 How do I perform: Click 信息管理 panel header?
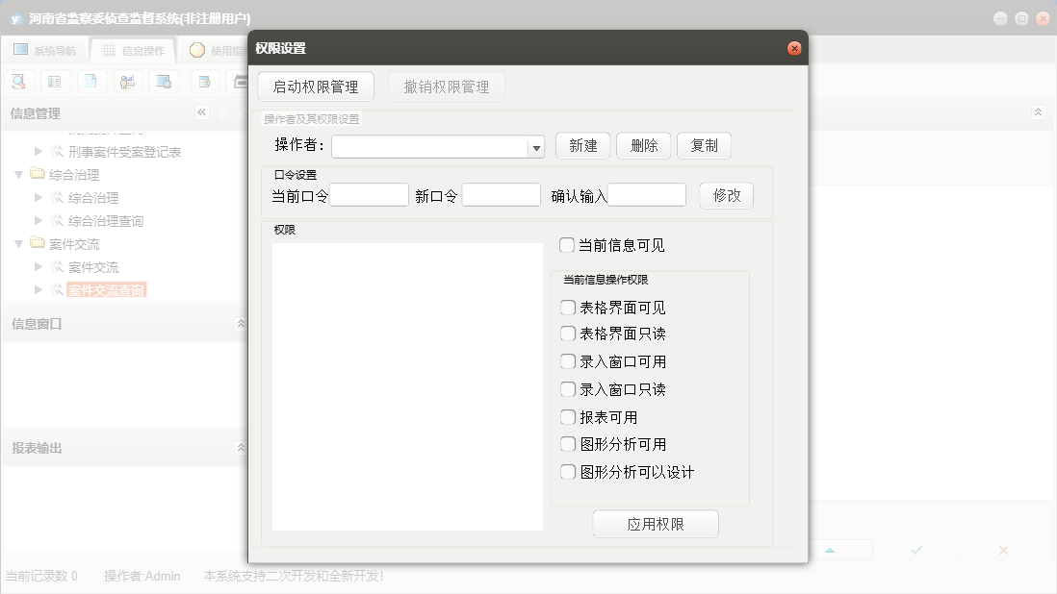[x=35, y=113]
